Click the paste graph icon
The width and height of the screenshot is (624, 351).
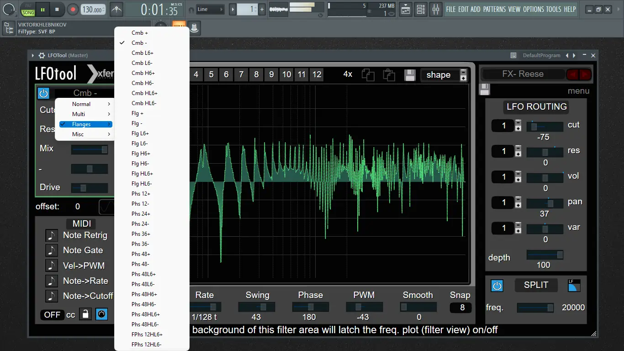388,75
